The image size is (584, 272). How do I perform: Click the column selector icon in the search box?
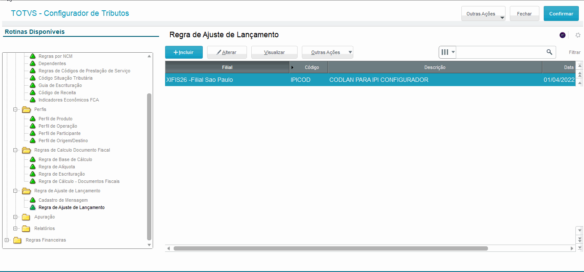coord(445,52)
